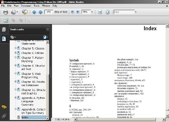Click the 75% zoom level field

[86, 12]
